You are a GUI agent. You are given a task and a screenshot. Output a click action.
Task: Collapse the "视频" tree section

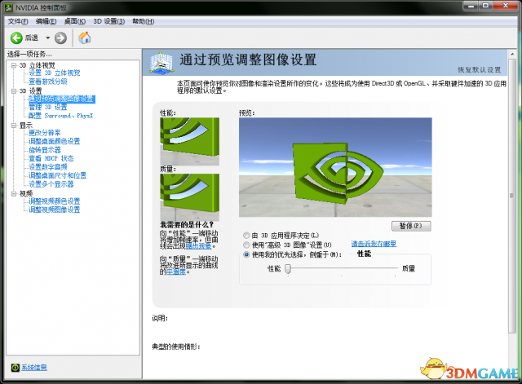click(14, 193)
